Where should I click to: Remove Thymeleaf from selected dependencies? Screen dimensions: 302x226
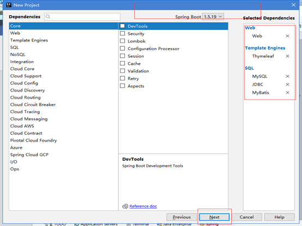[287, 56]
